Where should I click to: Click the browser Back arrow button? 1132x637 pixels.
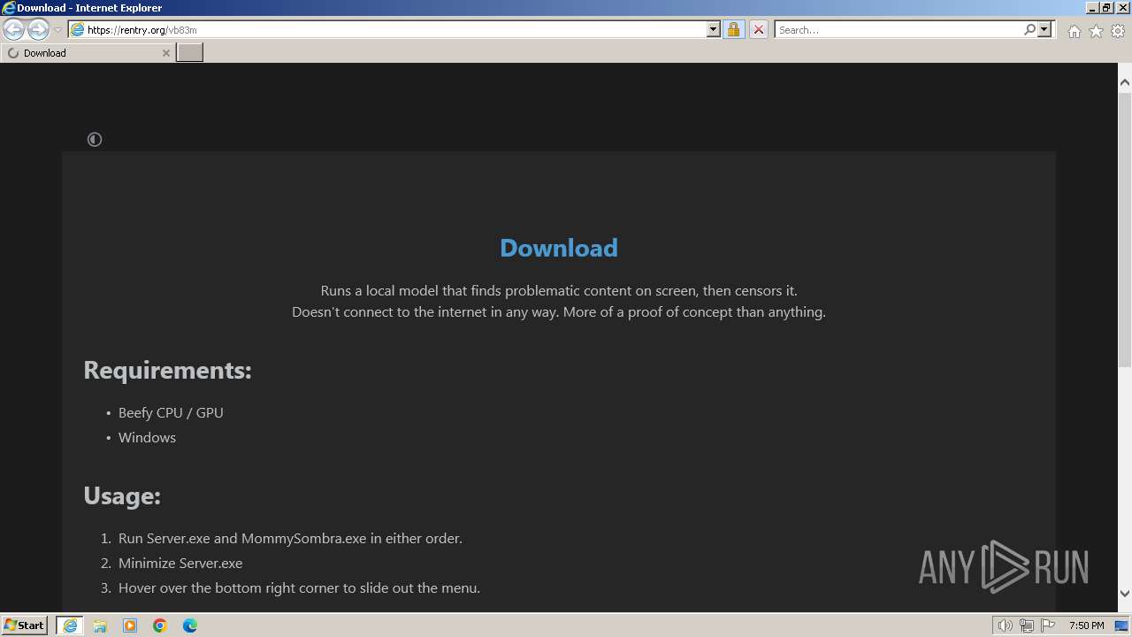pyautogui.click(x=14, y=29)
